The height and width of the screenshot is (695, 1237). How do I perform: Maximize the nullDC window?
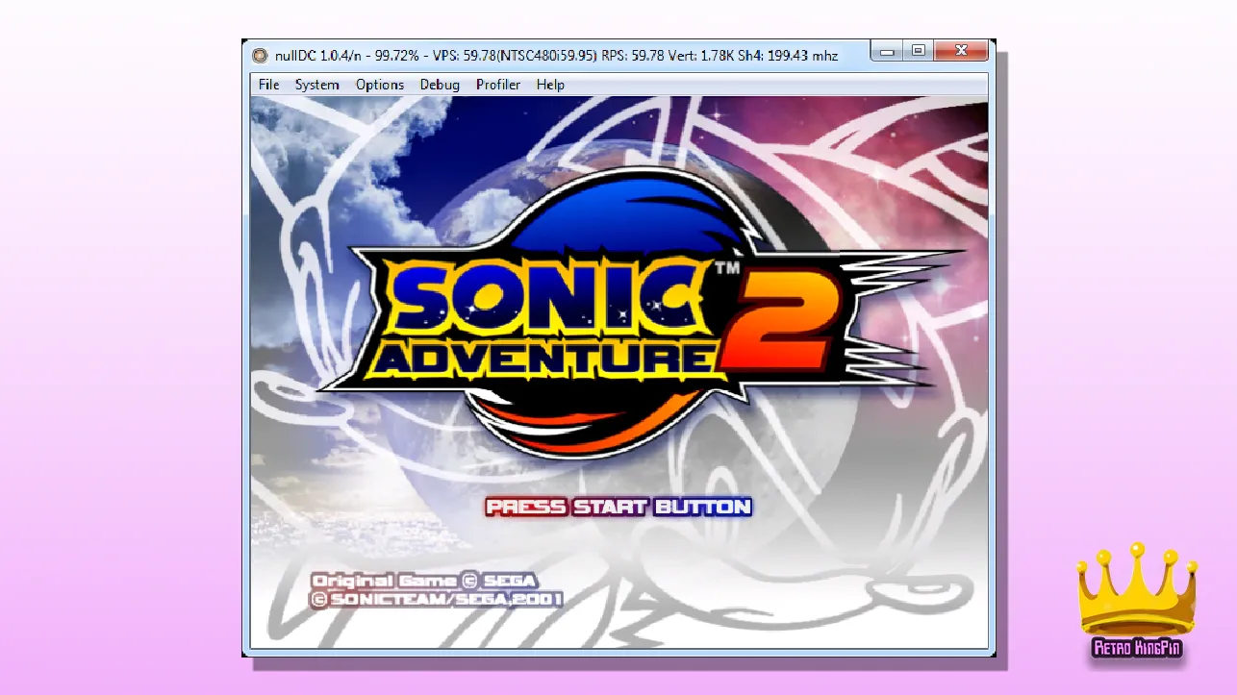pos(919,51)
